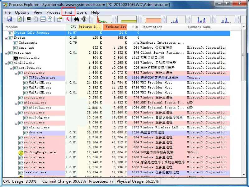Screen dimensions: 249x187
Task: Click the greyed Show Process Tree icon
Action: coord(35,19)
